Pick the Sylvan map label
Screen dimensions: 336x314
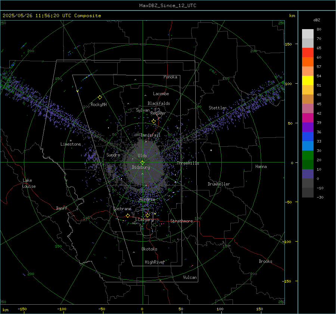coord(143,110)
